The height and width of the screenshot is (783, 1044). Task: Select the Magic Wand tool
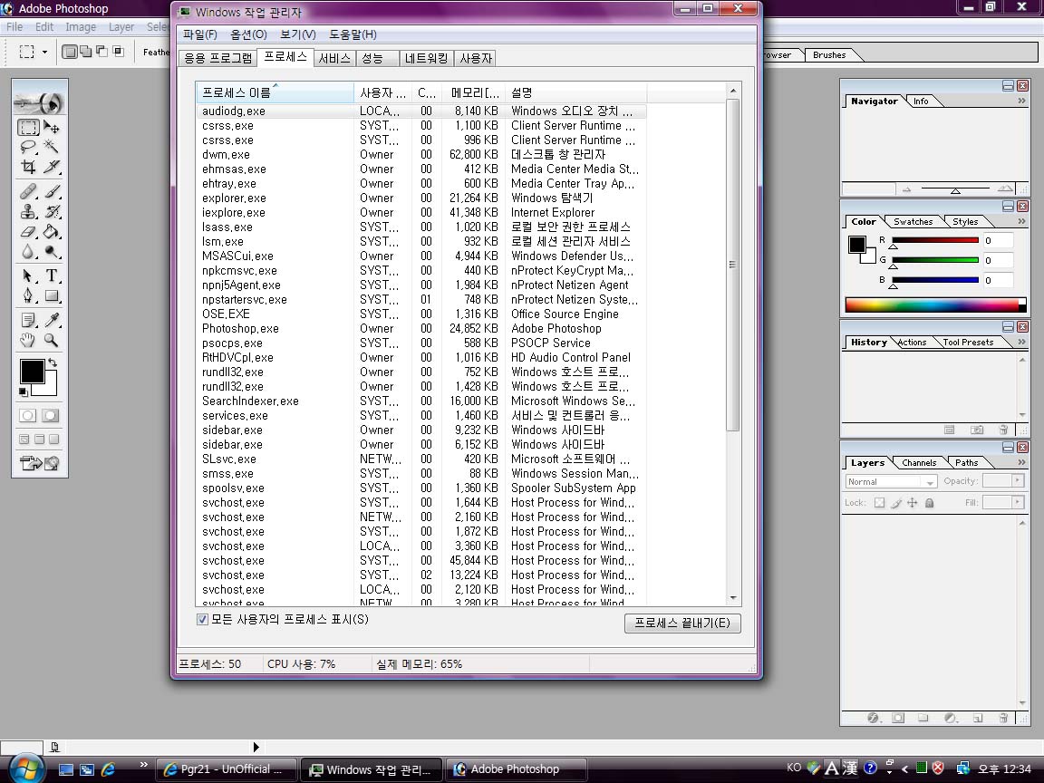coord(52,147)
